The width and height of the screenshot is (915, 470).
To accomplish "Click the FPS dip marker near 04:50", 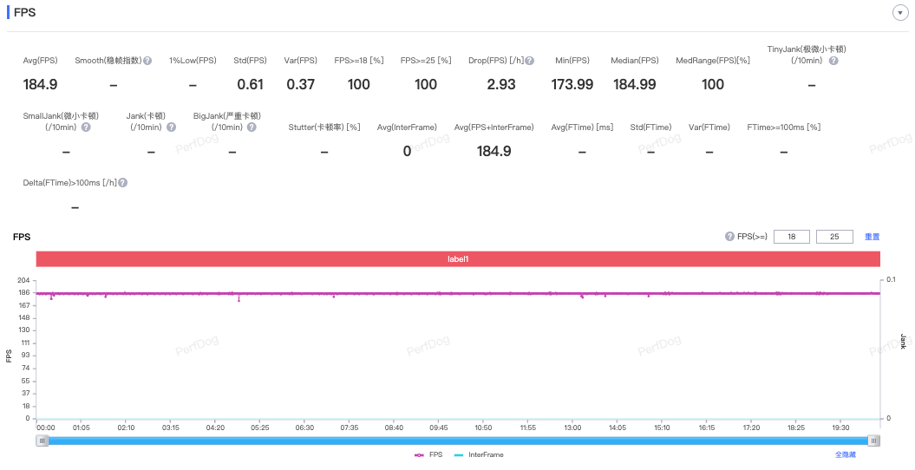I will [239, 300].
